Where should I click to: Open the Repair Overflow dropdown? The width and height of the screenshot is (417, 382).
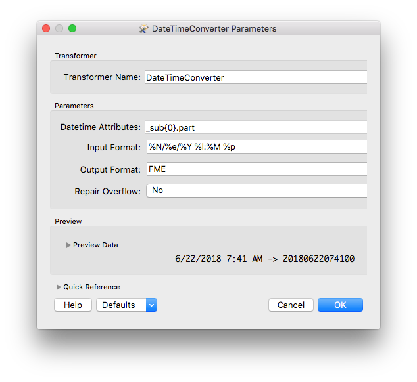pos(257,190)
